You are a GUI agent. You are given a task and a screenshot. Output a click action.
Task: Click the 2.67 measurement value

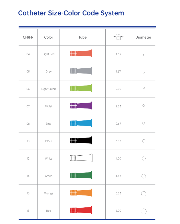[x=118, y=124]
